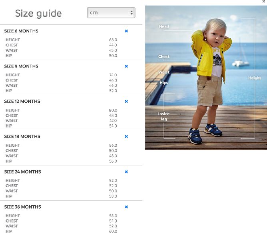Select the SIZE 6 MONTHS heading

[21, 31]
